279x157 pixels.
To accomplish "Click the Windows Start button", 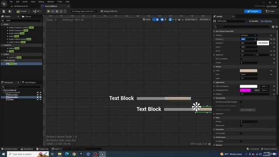I will 3,154.
